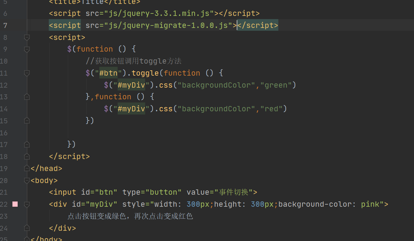Click fold end marker on line 17
Screen dimensions: 414x241
26,144
